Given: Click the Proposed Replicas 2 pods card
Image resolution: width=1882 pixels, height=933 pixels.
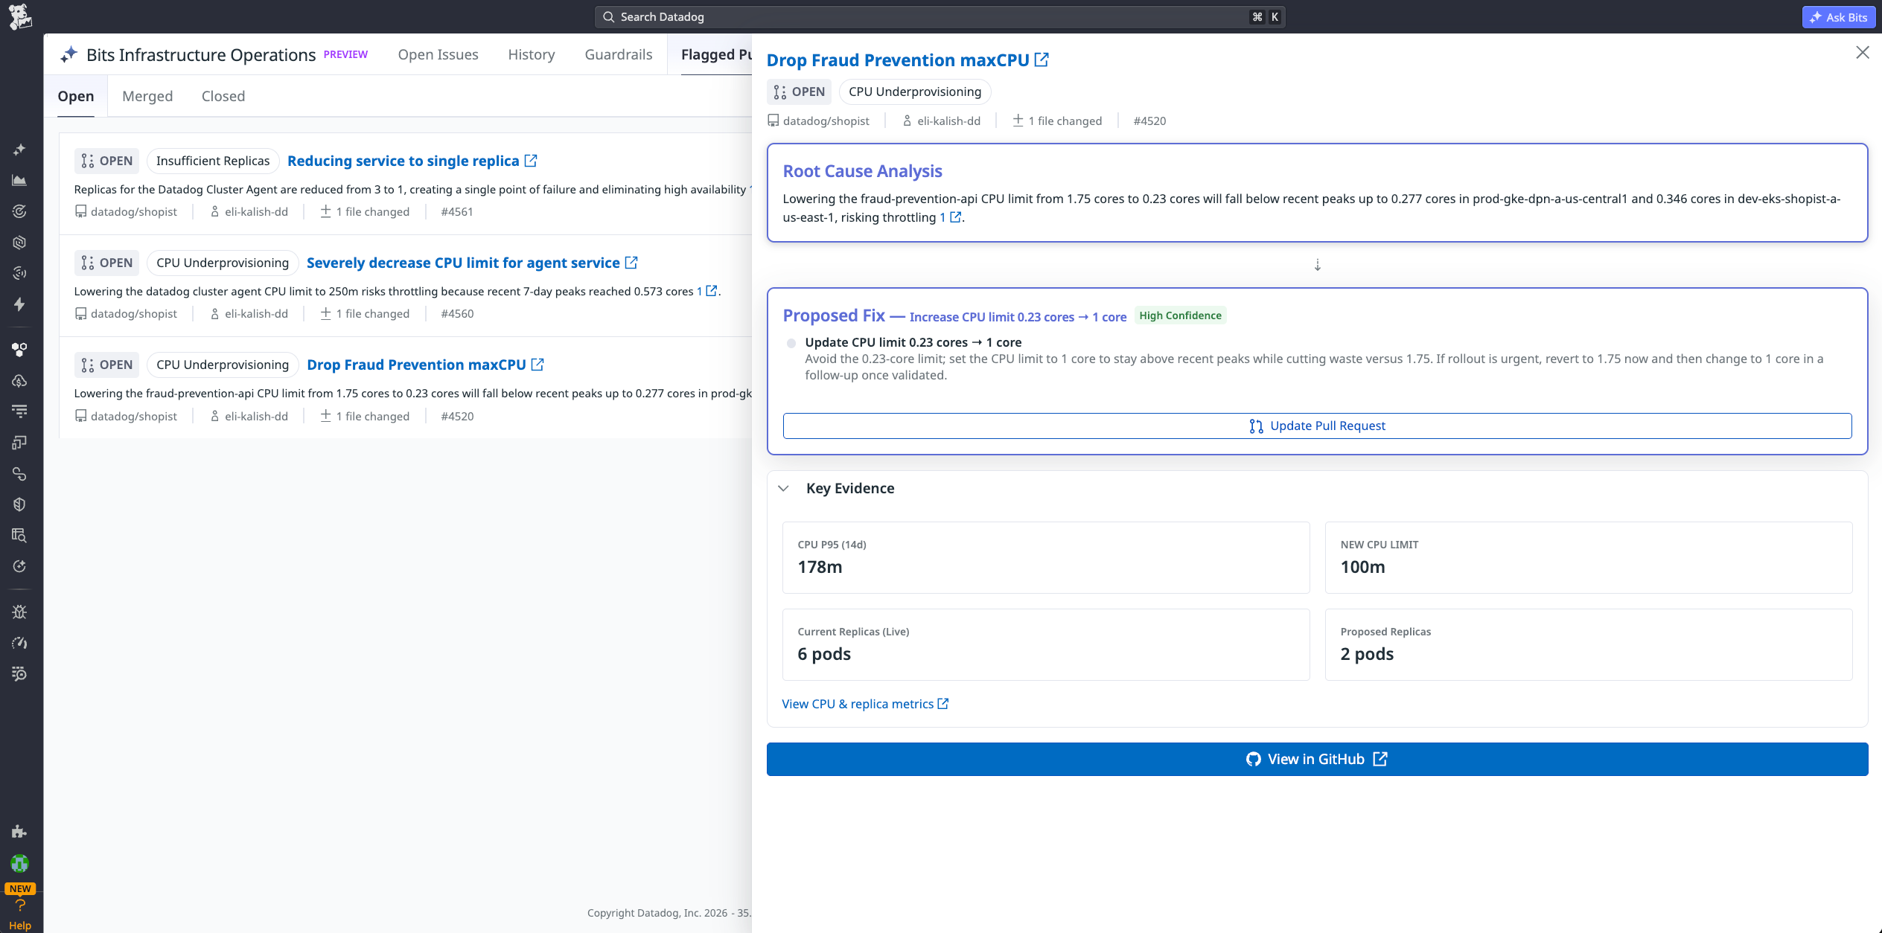Looking at the screenshot, I should click(1589, 644).
